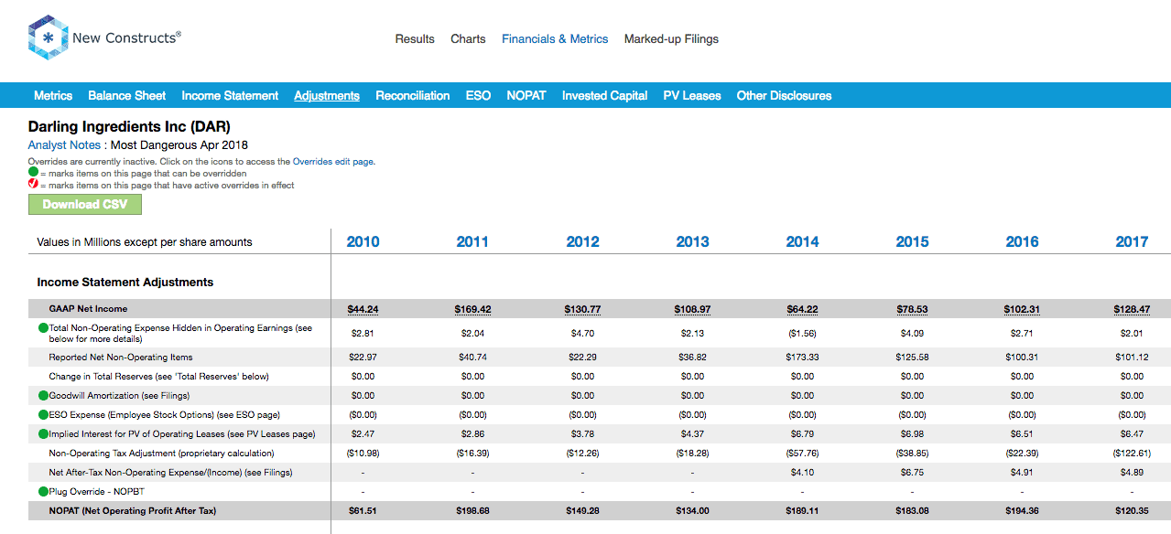Switch to the PV Leases tab

(x=692, y=95)
